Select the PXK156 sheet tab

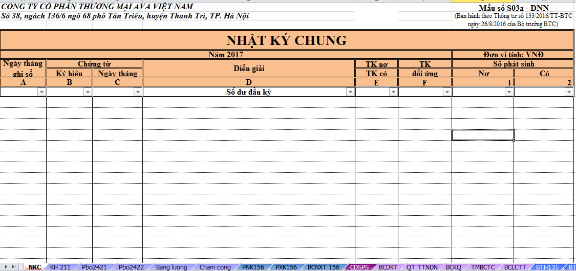pos(286,267)
